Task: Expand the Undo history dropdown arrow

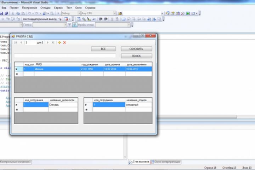Action: click(33, 13)
